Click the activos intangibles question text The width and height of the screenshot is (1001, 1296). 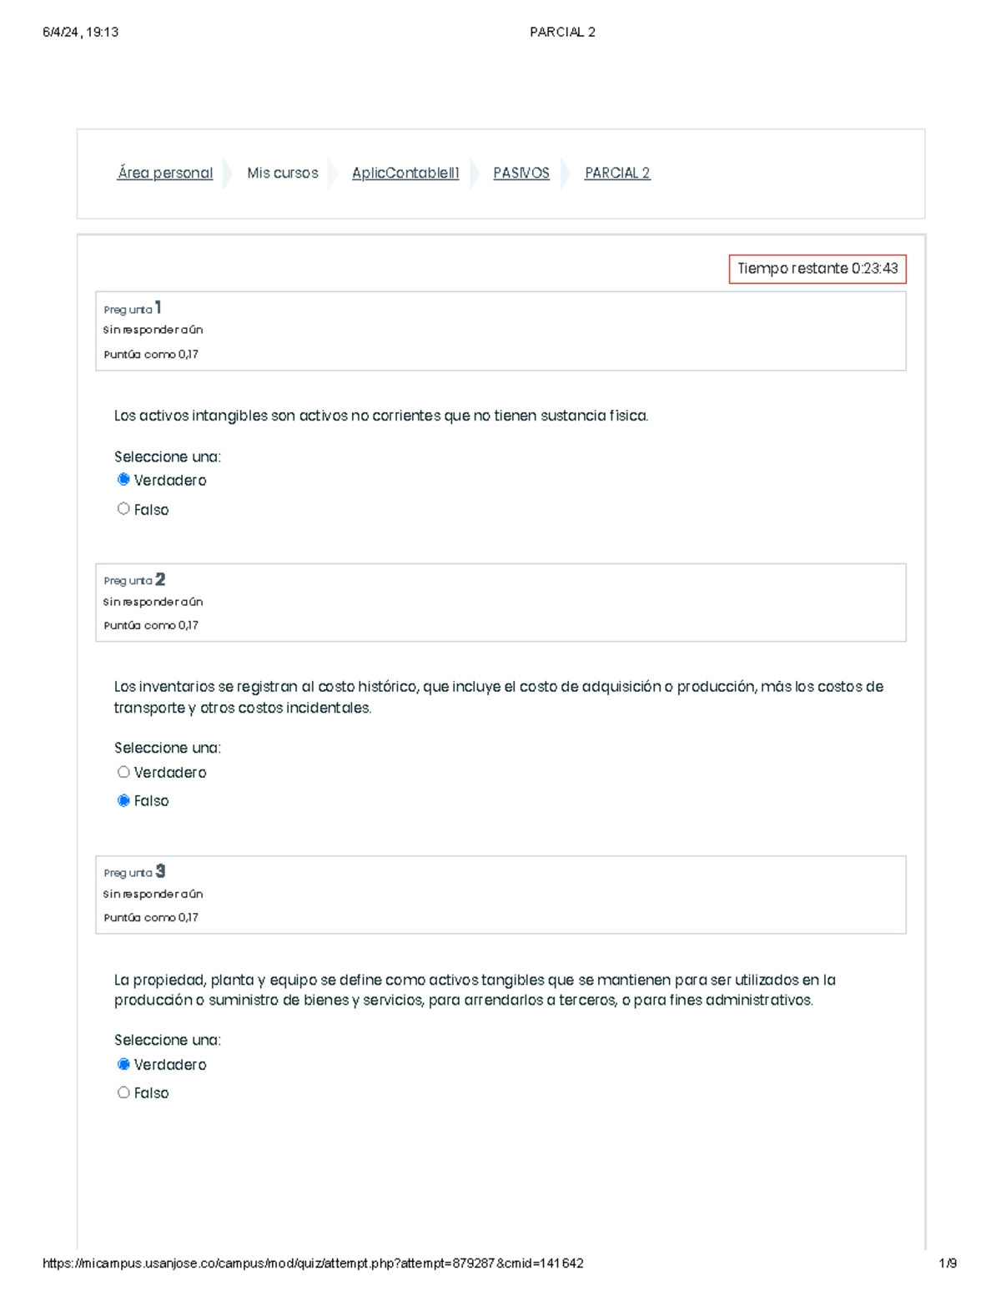click(x=380, y=416)
